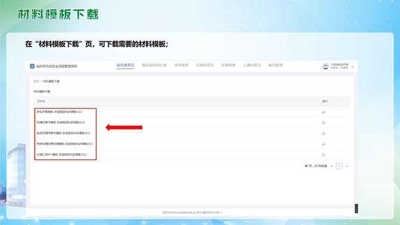Click the 首页 breadcrumb link
400x225 pixels.
point(36,81)
